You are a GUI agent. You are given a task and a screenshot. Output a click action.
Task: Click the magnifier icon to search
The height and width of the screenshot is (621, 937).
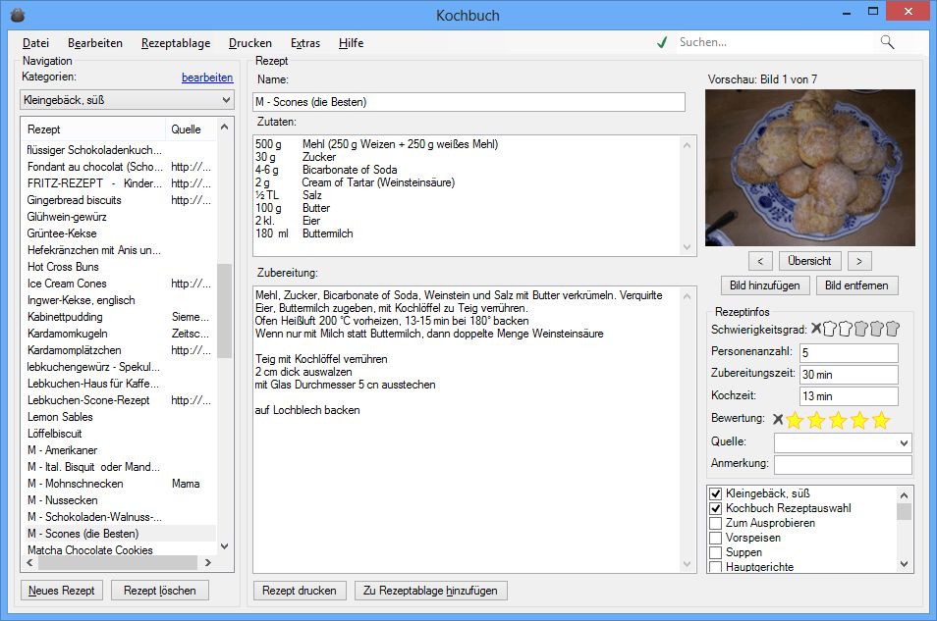pyautogui.click(x=886, y=42)
